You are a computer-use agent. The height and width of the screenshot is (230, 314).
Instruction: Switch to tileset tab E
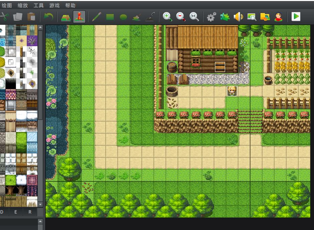[16, 212]
